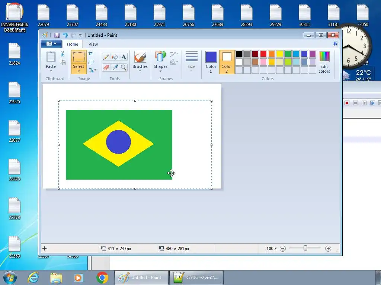Click the fast-forward button in background window
381x285 pixels.
(372, 103)
